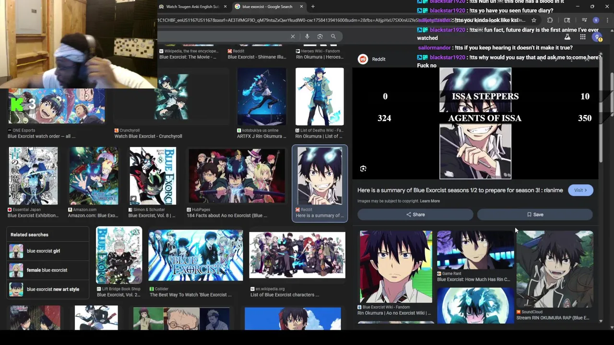
Task: Click sailormandor 'keep hearing it' chat message
Action: pos(495,48)
